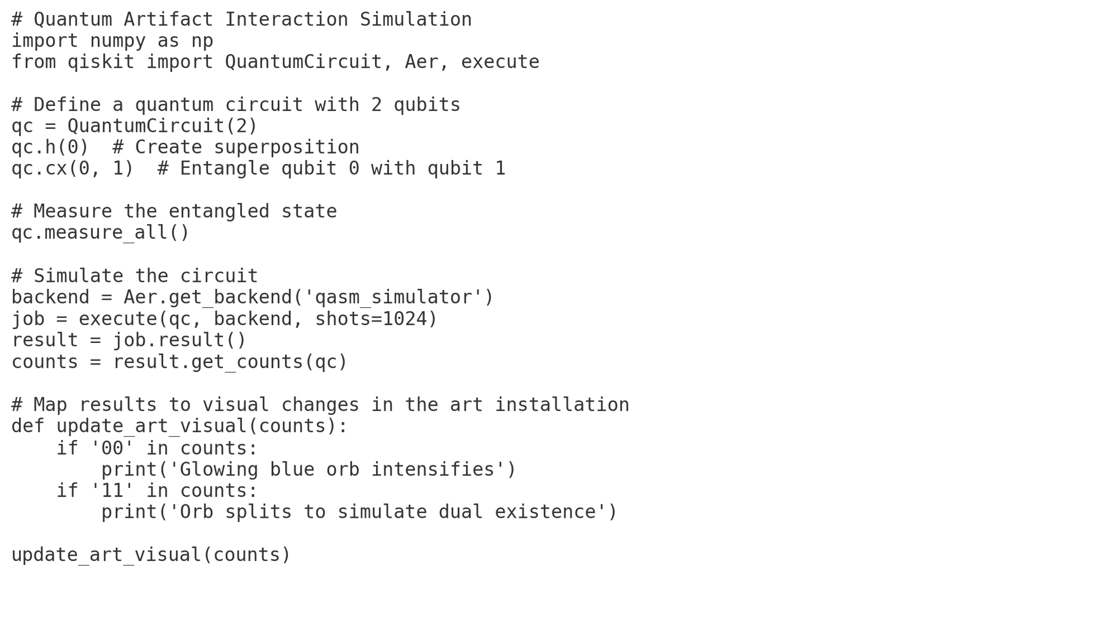1106x619 pixels.
Task: Click the 'def update_art_visual(counts):' definition
Action: [180, 427]
